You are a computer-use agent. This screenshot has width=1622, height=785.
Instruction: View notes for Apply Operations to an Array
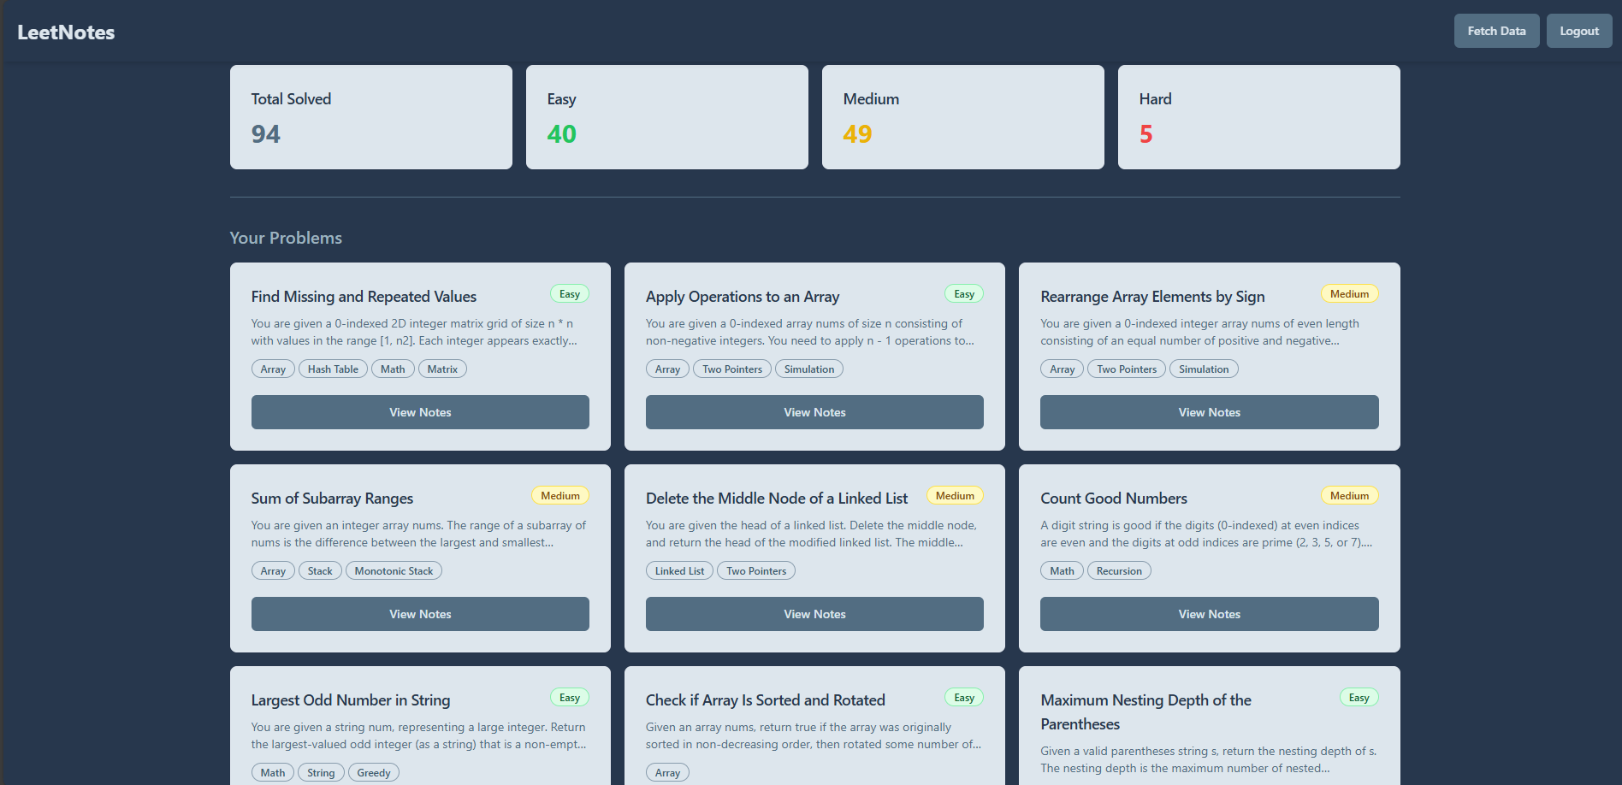[814, 412]
